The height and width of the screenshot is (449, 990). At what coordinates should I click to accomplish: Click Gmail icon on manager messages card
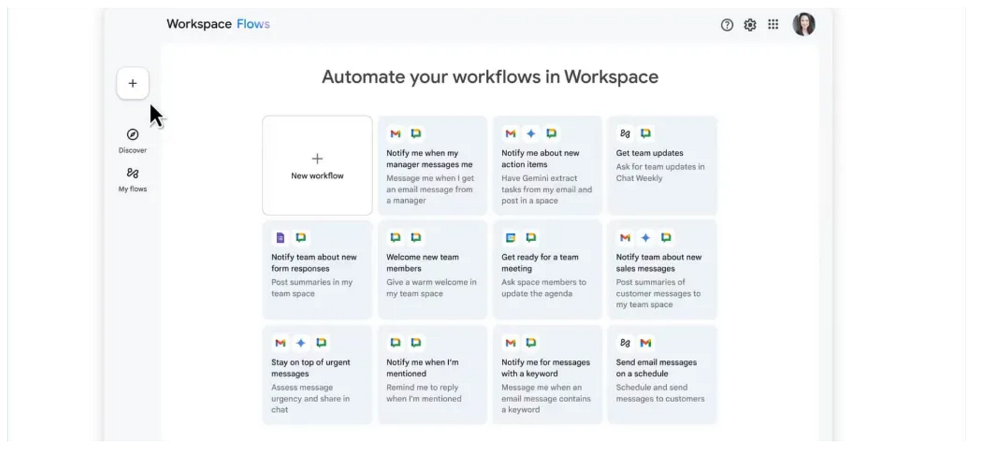pos(395,134)
